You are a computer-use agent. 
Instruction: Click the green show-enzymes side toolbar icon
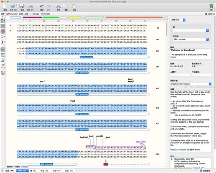(3, 26)
